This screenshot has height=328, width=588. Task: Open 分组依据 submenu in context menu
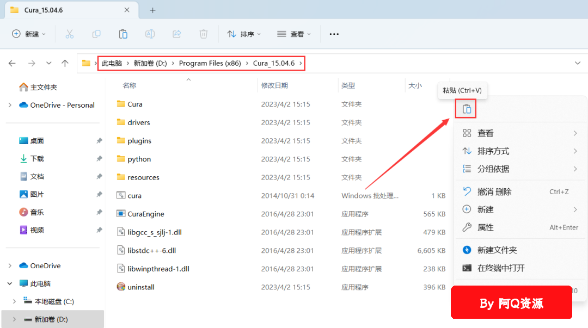click(520, 169)
